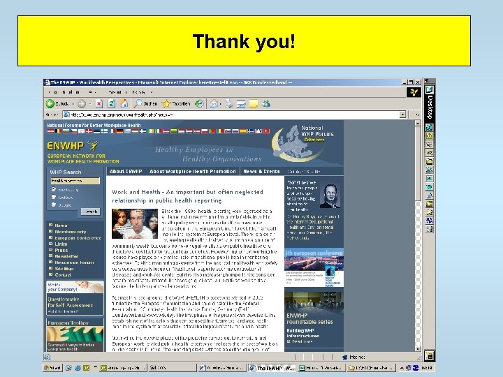Click the page icon in the address bar
The width and height of the screenshot is (503, 377).
[x=66, y=114]
